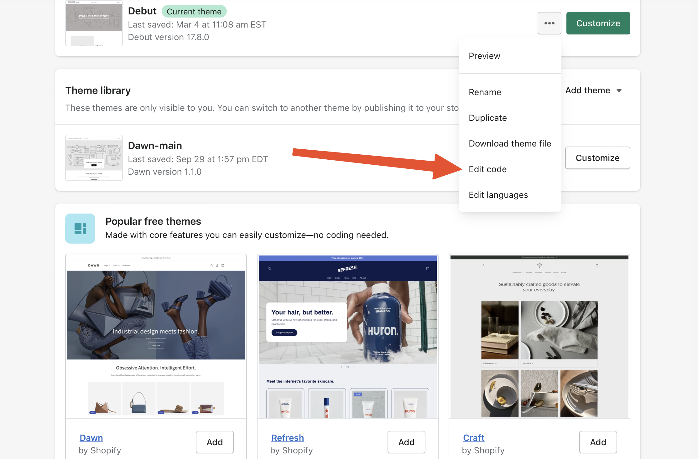
Task: Choose Edit languages menu entry
Action: pyautogui.click(x=498, y=195)
